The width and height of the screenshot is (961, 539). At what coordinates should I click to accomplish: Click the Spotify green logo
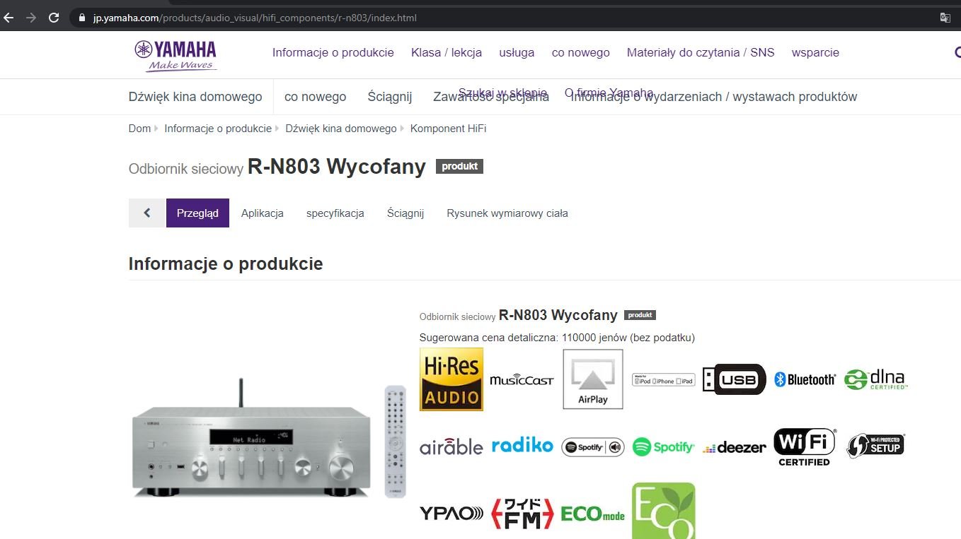pos(664,447)
